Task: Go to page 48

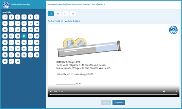Action: [x=18, y=61]
